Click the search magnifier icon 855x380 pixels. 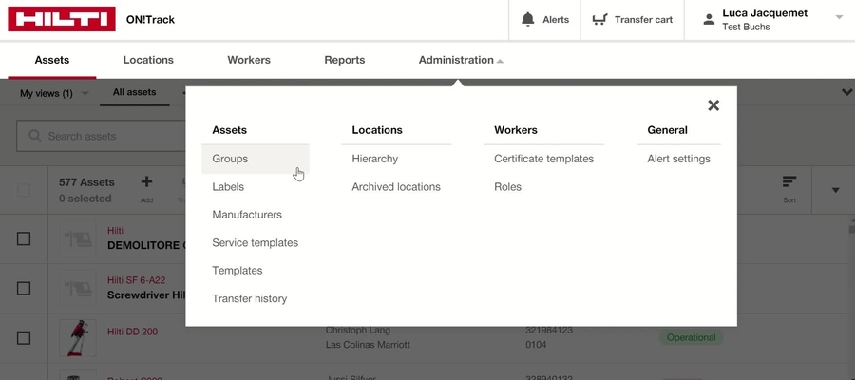(x=34, y=136)
